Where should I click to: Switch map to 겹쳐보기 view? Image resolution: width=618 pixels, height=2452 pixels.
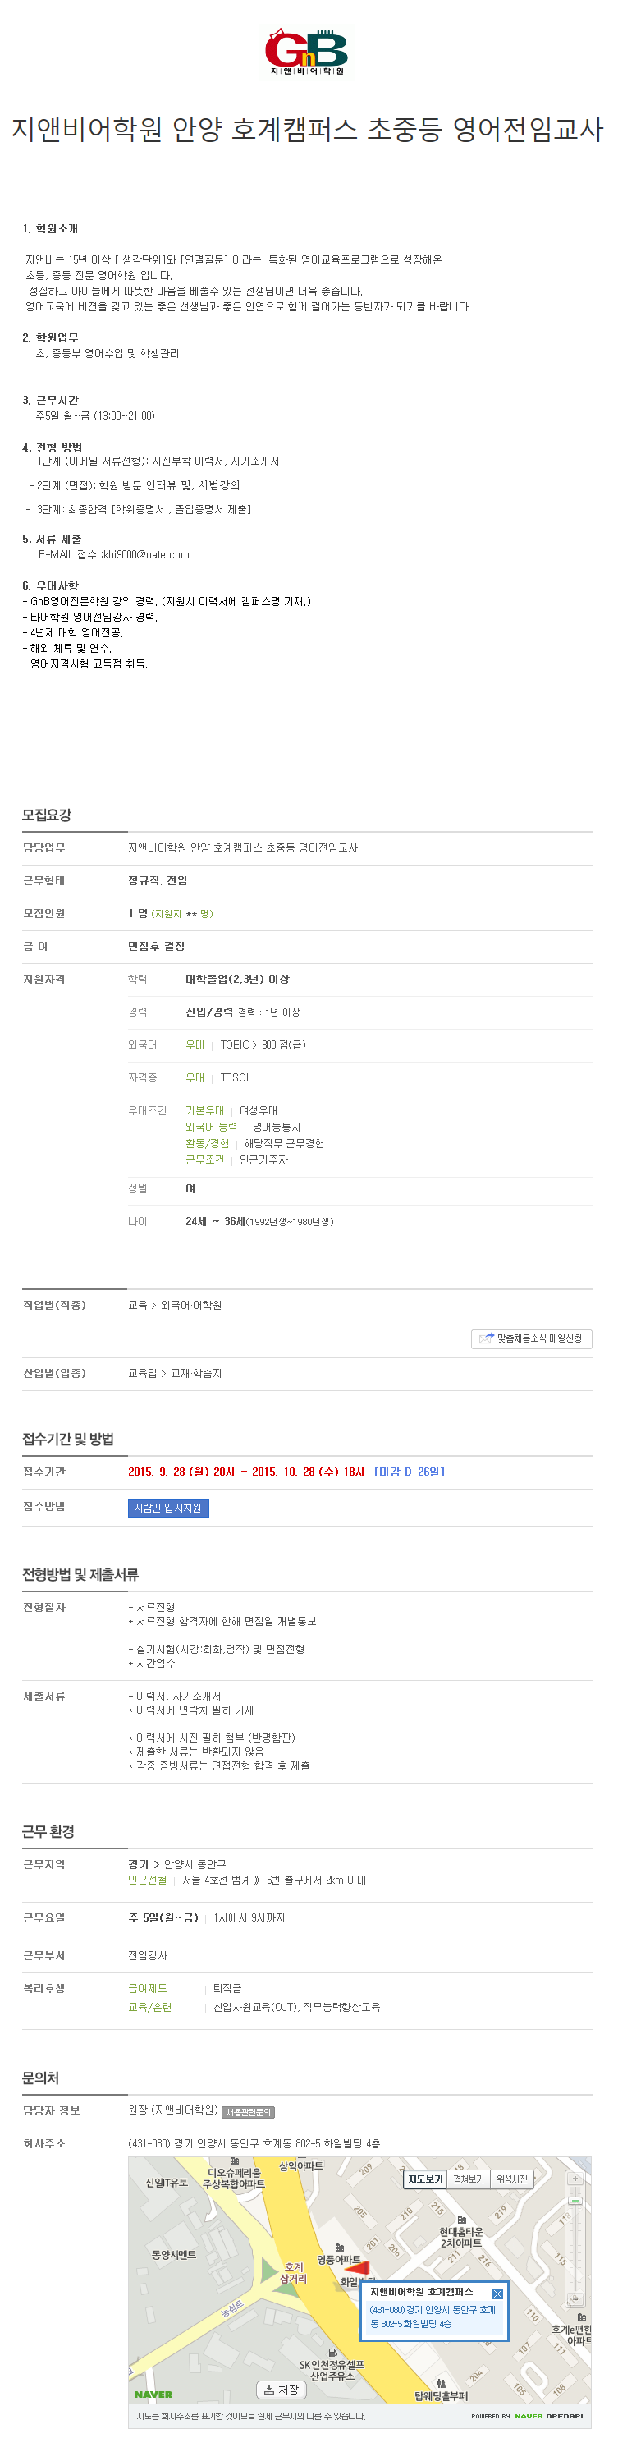click(469, 2179)
